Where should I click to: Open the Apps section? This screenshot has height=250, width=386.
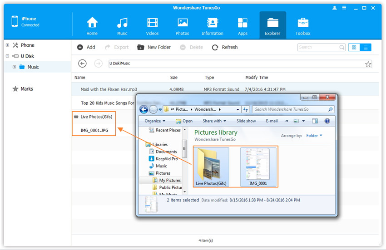pos(242,26)
